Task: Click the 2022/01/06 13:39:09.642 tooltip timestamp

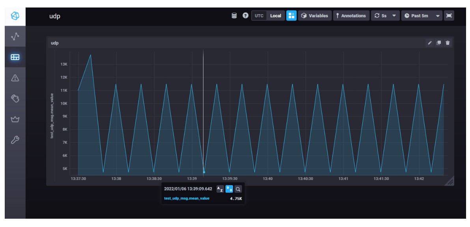Action: (x=188, y=189)
